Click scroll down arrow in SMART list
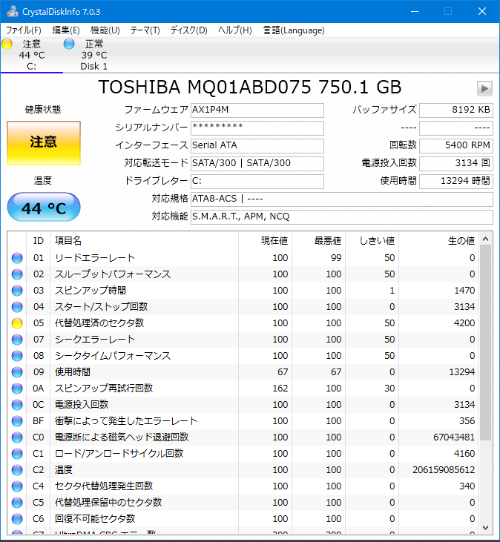The height and width of the screenshot is (542, 500). pyautogui.click(x=485, y=528)
